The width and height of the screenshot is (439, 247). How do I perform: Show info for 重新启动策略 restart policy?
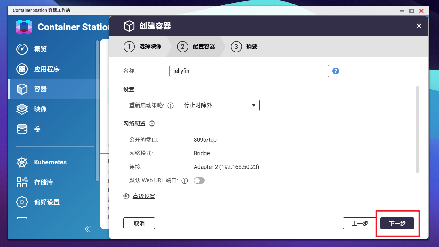(171, 106)
